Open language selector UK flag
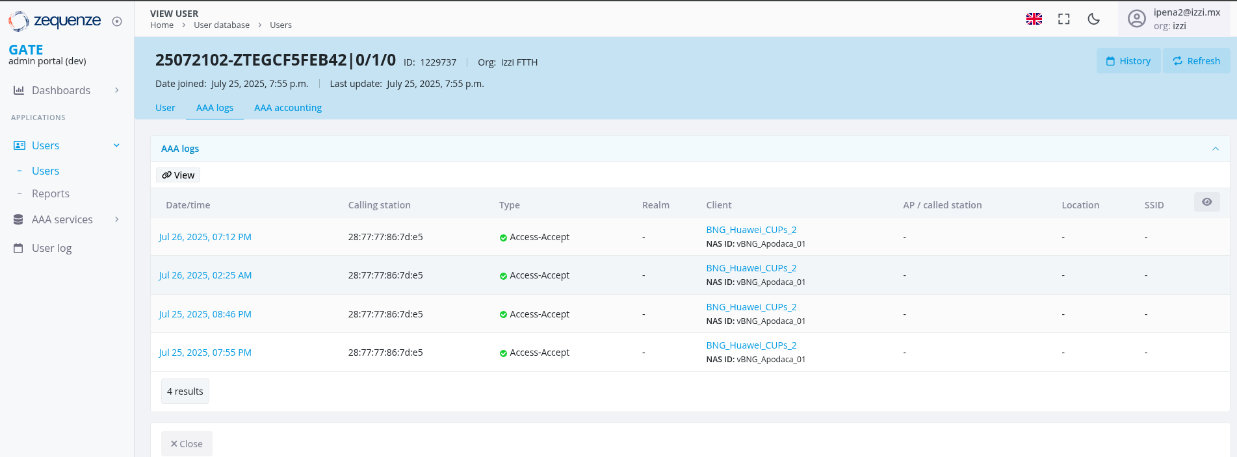This screenshot has width=1237, height=457. click(1034, 19)
